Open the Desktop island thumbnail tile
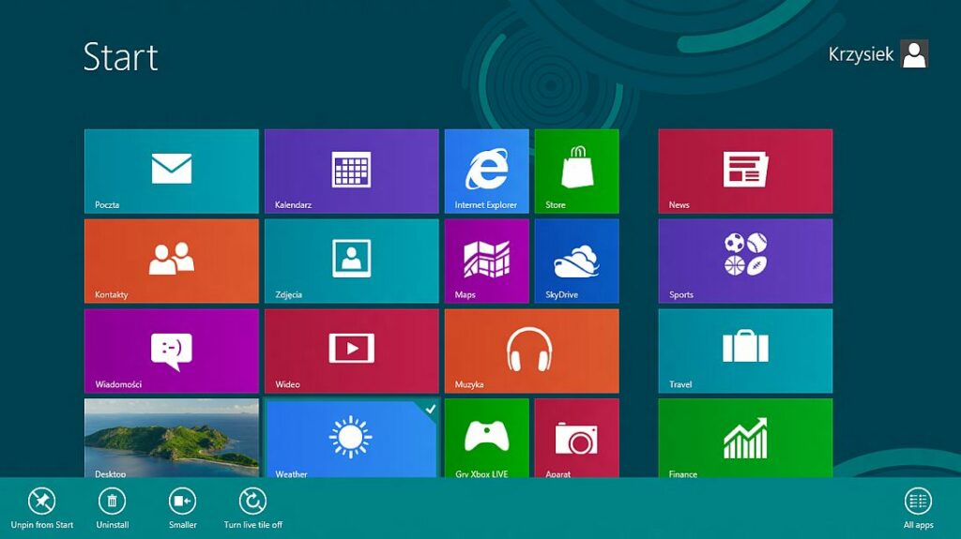 pos(171,438)
